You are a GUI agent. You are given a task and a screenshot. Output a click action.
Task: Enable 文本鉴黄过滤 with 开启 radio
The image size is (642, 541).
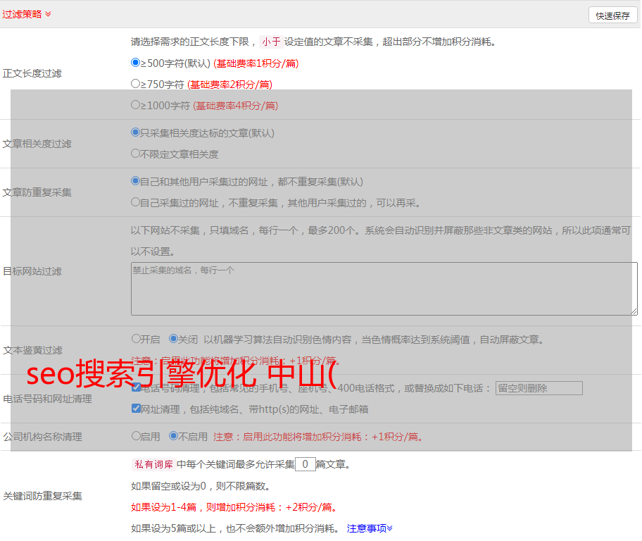pyautogui.click(x=136, y=339)
